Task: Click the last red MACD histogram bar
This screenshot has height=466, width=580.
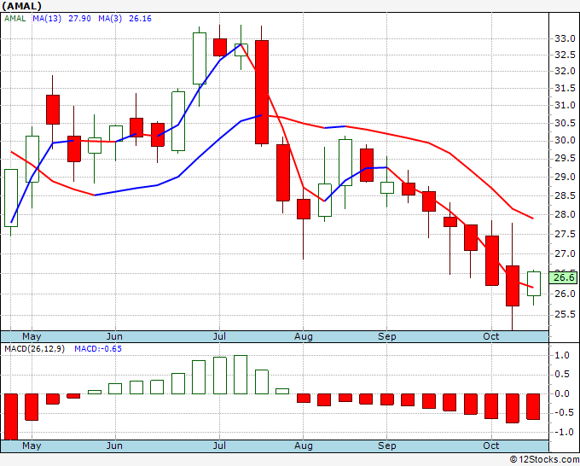Action: point(533,406)
